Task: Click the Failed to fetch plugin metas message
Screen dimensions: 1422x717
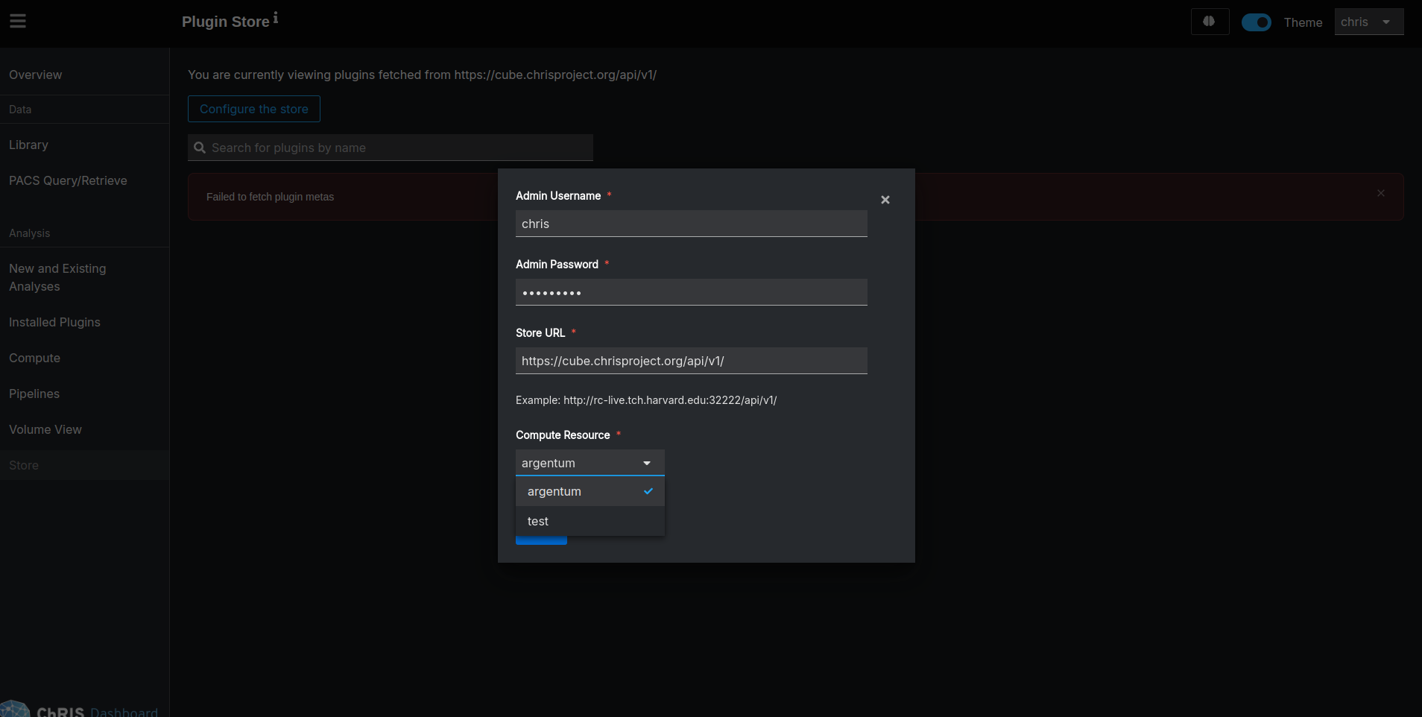Action: point(270,197)
